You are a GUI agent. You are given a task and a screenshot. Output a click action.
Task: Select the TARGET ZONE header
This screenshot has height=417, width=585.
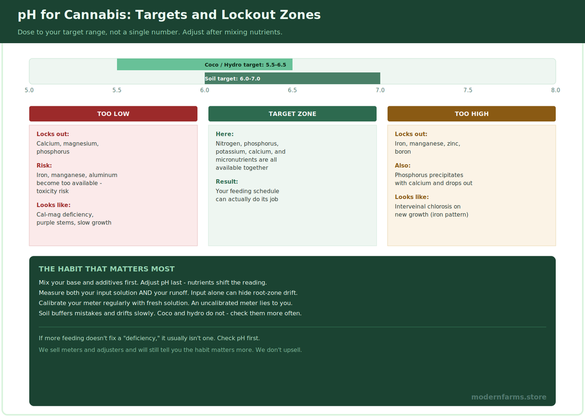click(x=292, y=114)
